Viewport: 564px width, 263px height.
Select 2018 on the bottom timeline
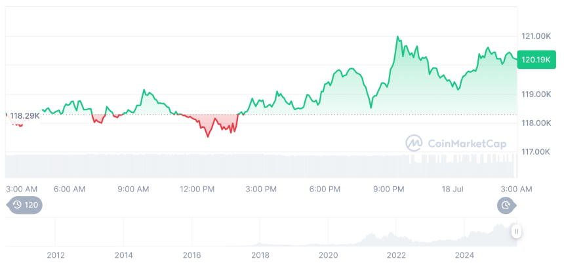coord(260,254)
